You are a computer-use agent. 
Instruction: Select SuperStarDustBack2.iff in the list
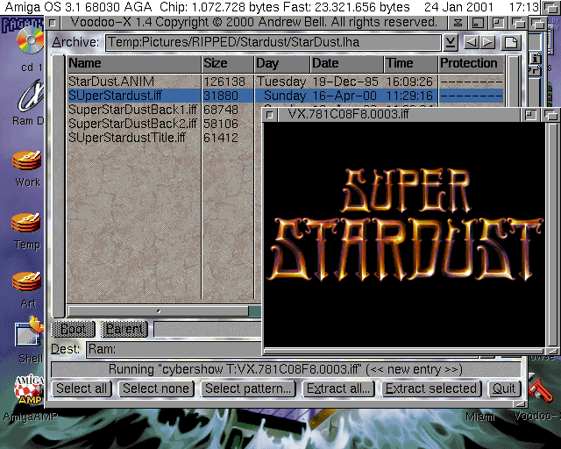[x=132, y=124]
